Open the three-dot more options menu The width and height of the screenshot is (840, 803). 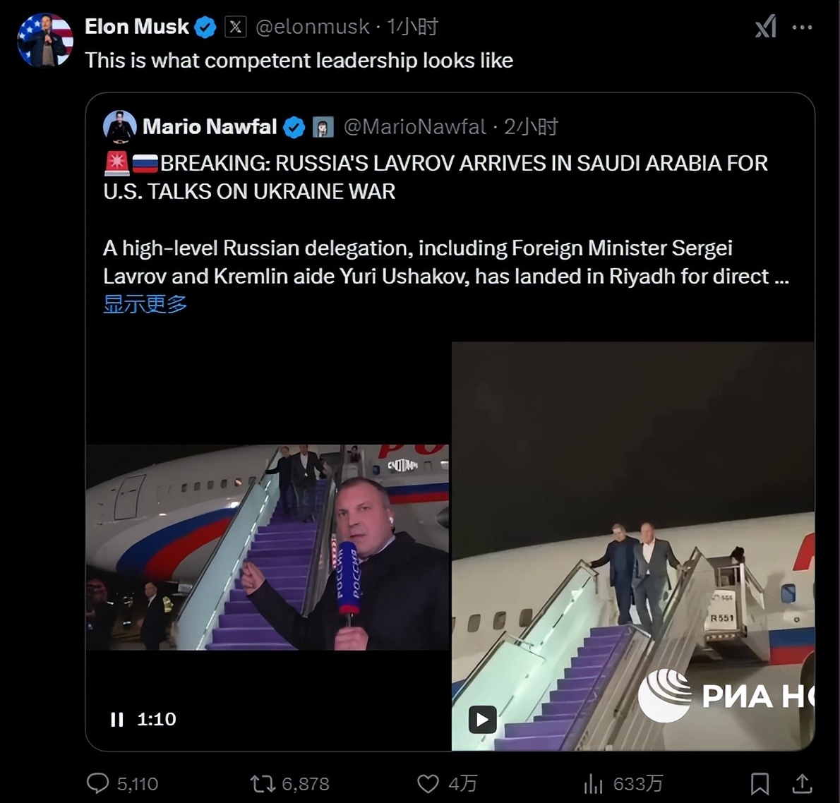coord(802,28)
